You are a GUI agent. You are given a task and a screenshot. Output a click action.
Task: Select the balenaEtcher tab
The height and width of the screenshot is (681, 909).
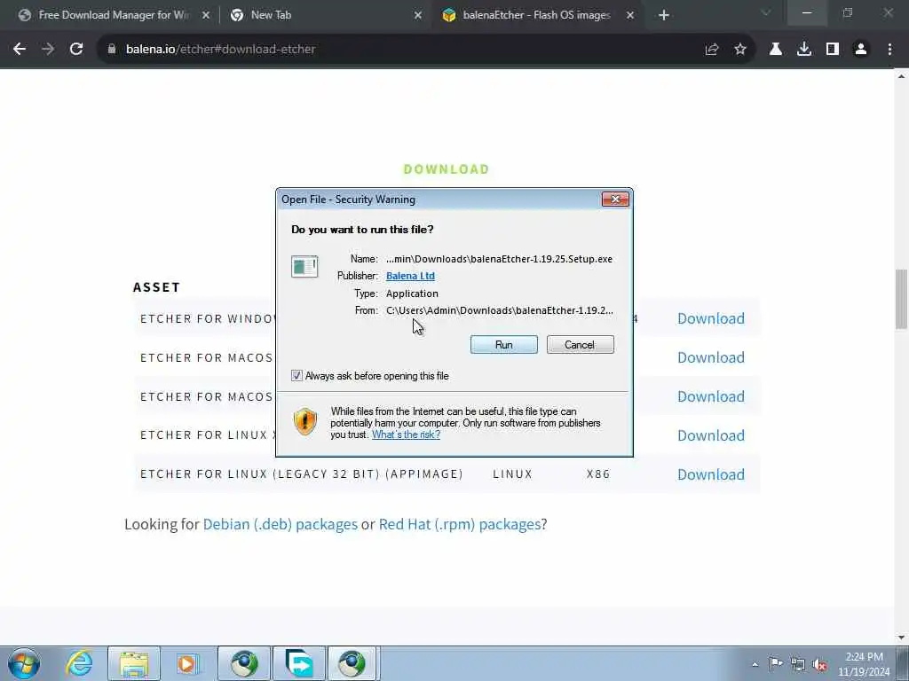[536, 15]
